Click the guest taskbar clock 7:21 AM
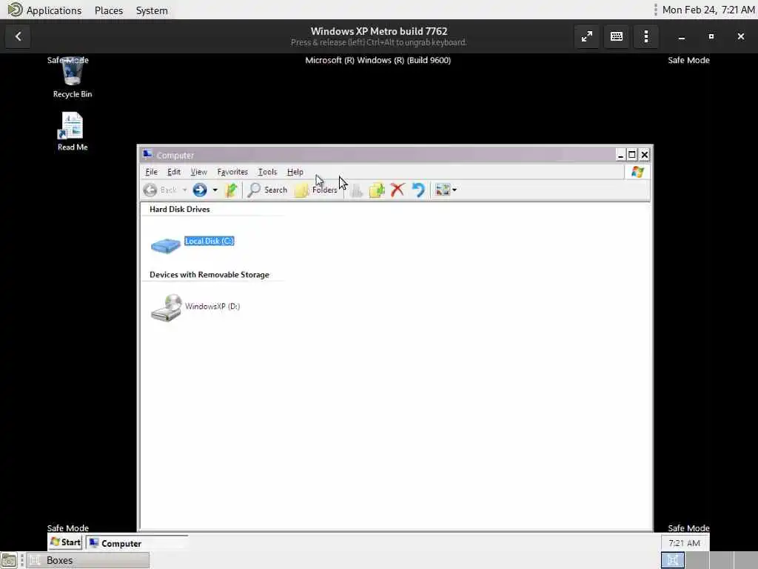This screenshot has height=569, width=758. coord(684,543)
